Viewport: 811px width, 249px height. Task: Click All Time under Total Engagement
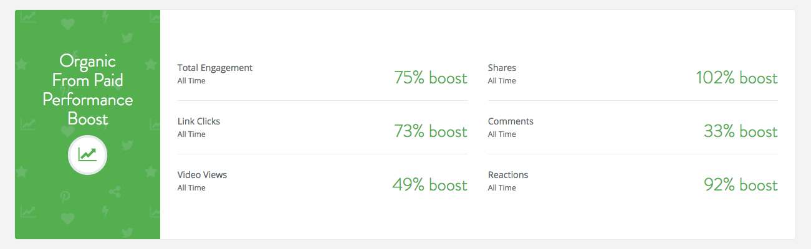191,81
